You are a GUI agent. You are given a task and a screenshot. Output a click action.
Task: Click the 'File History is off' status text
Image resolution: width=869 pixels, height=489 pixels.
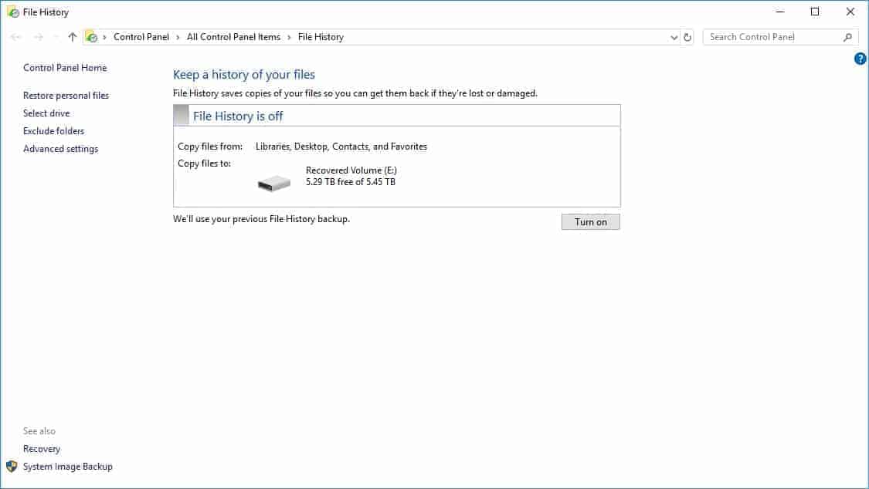click(238, 116)
